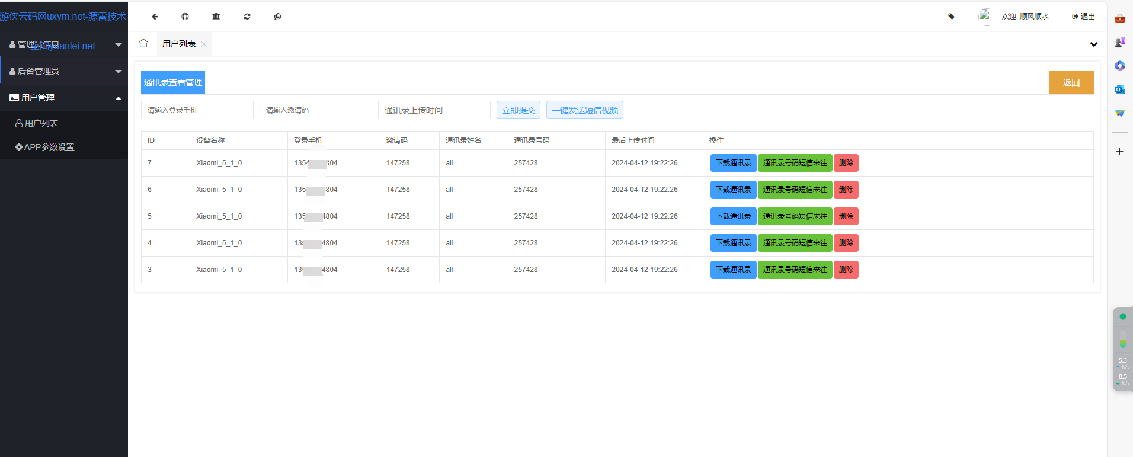This screenshot has height=457, width=1133.
Task: Open the toolbox icon in browser sidebar
Action: [1120, 18]
